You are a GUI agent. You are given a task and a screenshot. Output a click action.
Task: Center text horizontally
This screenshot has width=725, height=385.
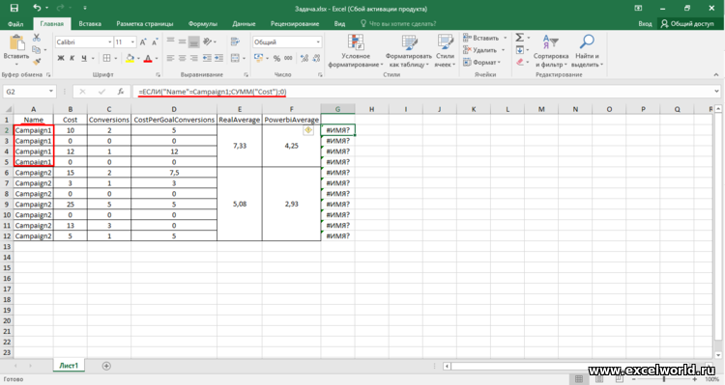[182, 58]
